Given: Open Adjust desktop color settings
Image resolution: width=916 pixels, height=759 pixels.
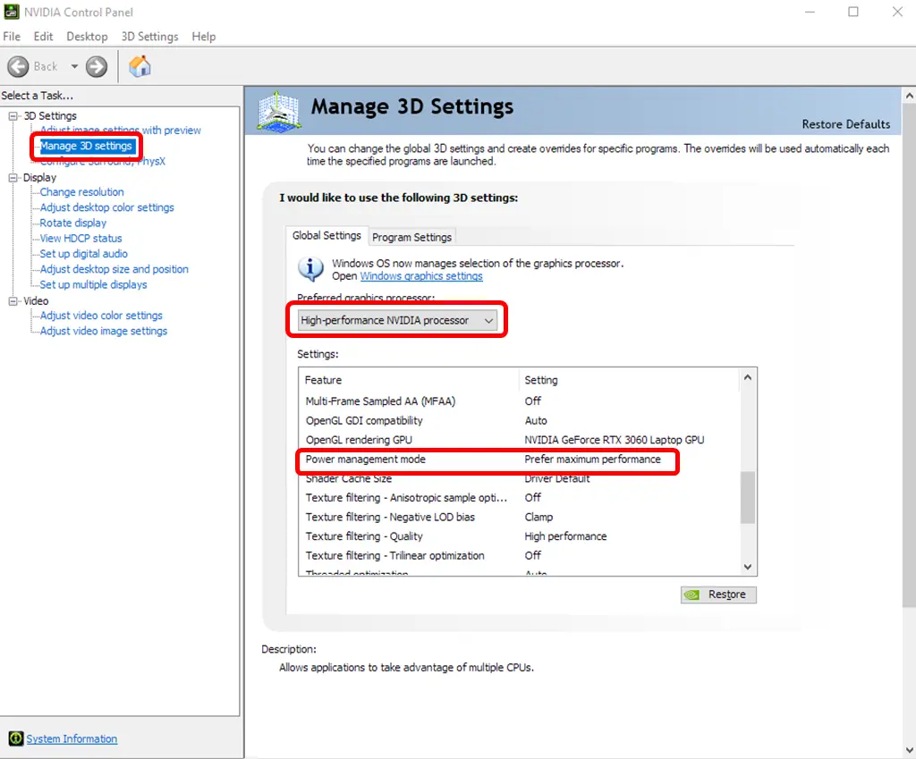Looking at the screenshot, I should (107, 207).
